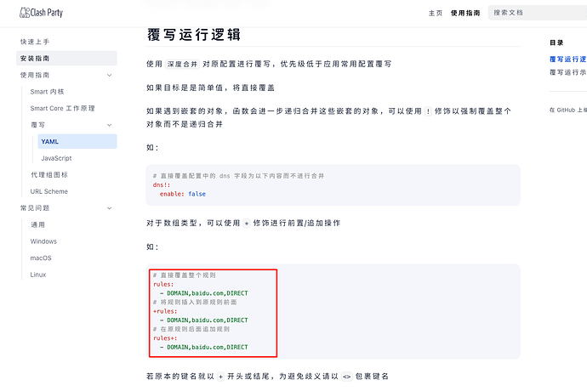Jump to 覆写运行示 entry in table of contents
Viewport: 587px width, 391px height.
click(568, 72)
